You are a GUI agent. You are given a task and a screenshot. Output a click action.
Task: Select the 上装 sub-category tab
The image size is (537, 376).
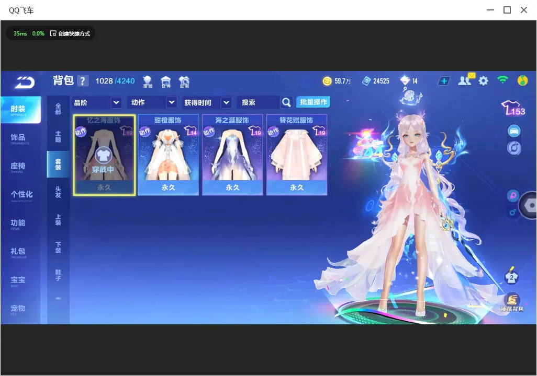coord(58,220)
